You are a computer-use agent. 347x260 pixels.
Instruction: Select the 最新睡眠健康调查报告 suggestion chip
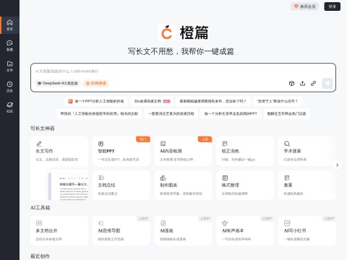213,101
